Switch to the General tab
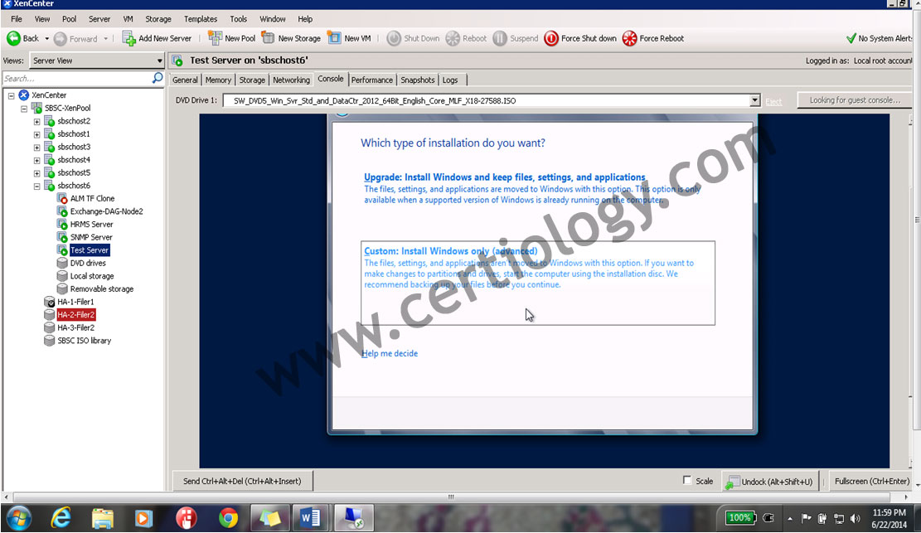921x533 pixels. [x=185, y=80]
